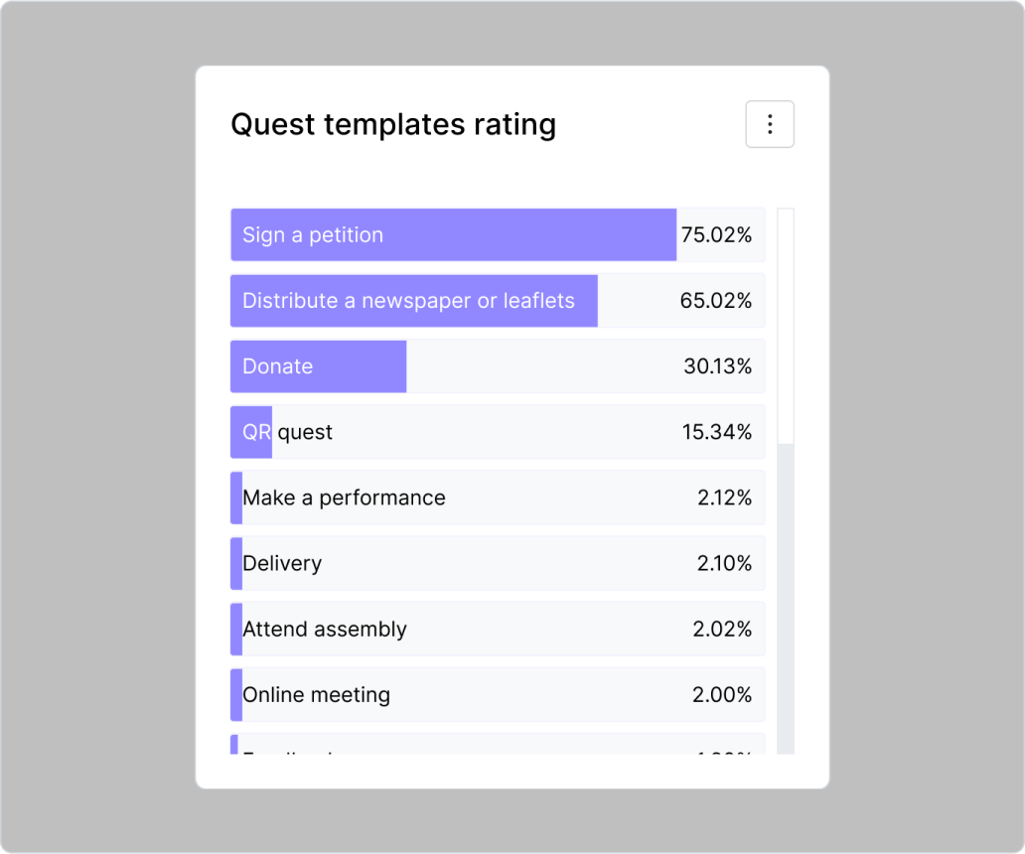This screenshot has height=854, width=1025.
Task: Click the Donate bar label
Action: pos(278,366)
